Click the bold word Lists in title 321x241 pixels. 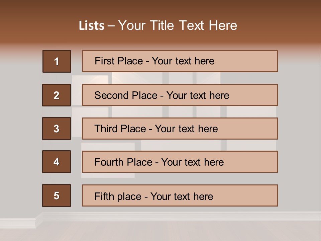coord(92,26)
